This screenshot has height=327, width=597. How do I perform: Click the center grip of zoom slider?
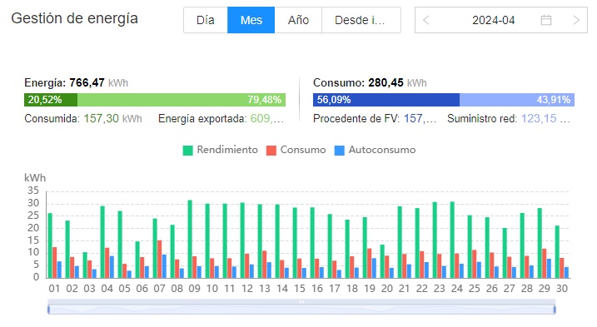click(301, 302)
